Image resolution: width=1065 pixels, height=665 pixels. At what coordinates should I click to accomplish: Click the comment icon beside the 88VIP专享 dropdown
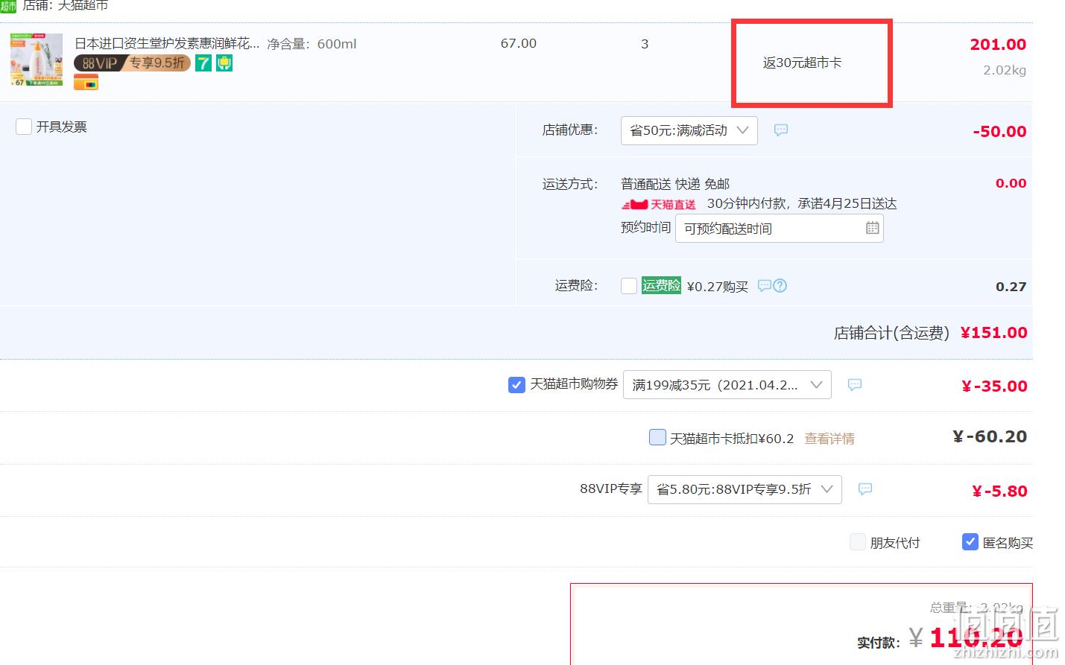[x=865, y=489]
